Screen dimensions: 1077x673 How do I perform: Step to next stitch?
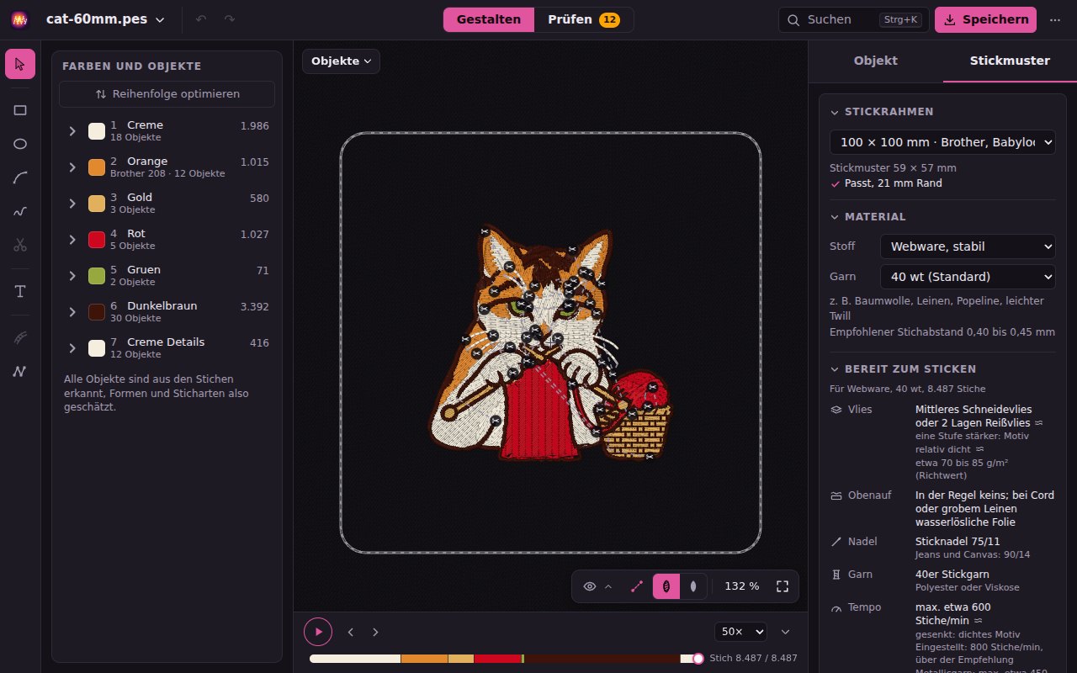click(x=375, y=632)
